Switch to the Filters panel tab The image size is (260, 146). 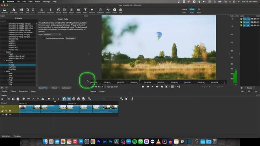pyautogui.click(x=13, y=91)
